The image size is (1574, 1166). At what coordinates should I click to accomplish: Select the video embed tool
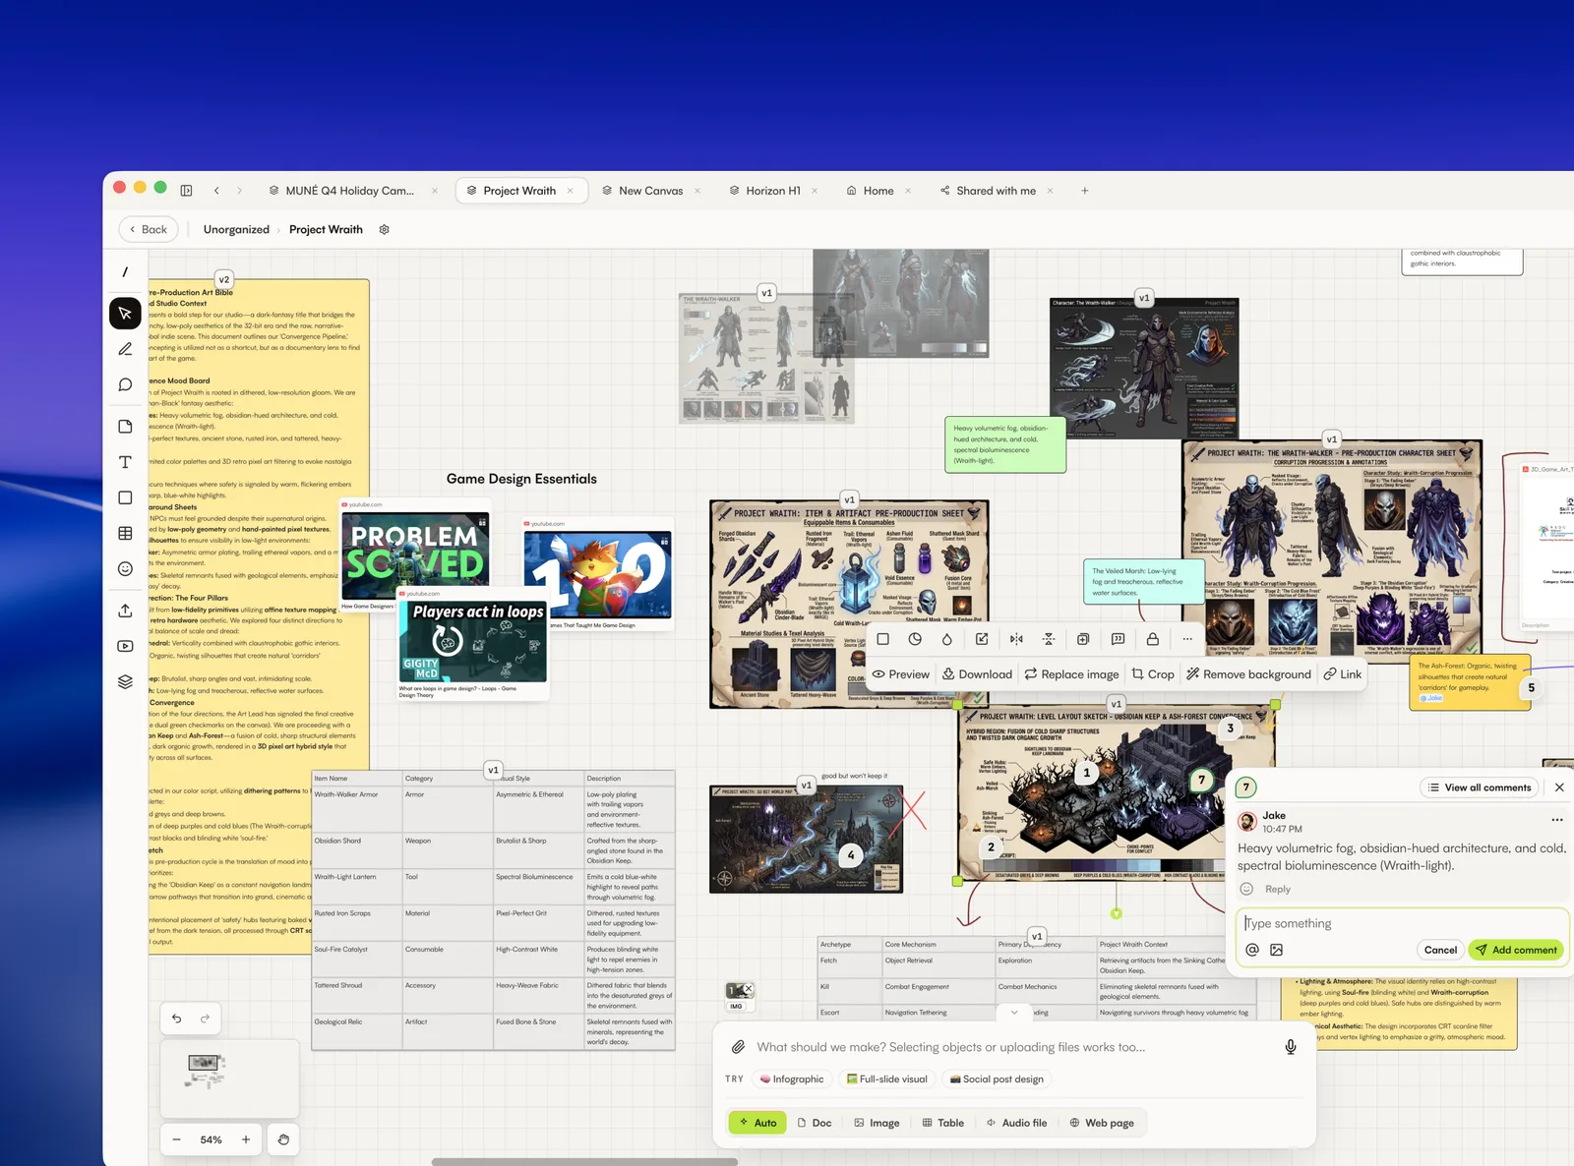(125, 646)
